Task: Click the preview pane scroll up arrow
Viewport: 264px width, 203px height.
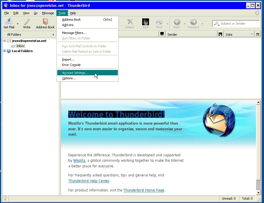Action: (258, 102)
